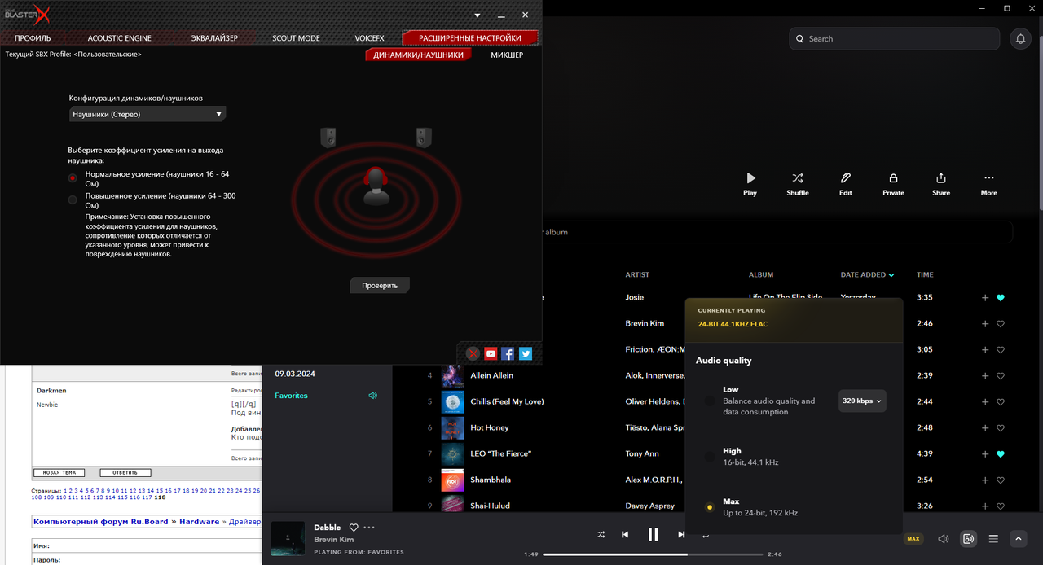Screen dimensions: 1043x565
Task: Add Josie track with plus icon
Action: click(x=985, y=298)
